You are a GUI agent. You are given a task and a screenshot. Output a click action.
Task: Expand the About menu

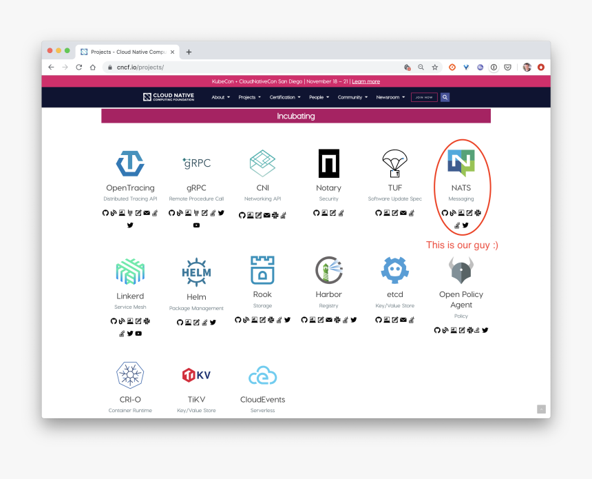pyautogui.click(x=220, y=97)
